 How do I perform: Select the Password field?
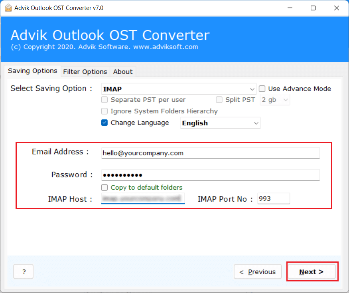pos(210,174)
